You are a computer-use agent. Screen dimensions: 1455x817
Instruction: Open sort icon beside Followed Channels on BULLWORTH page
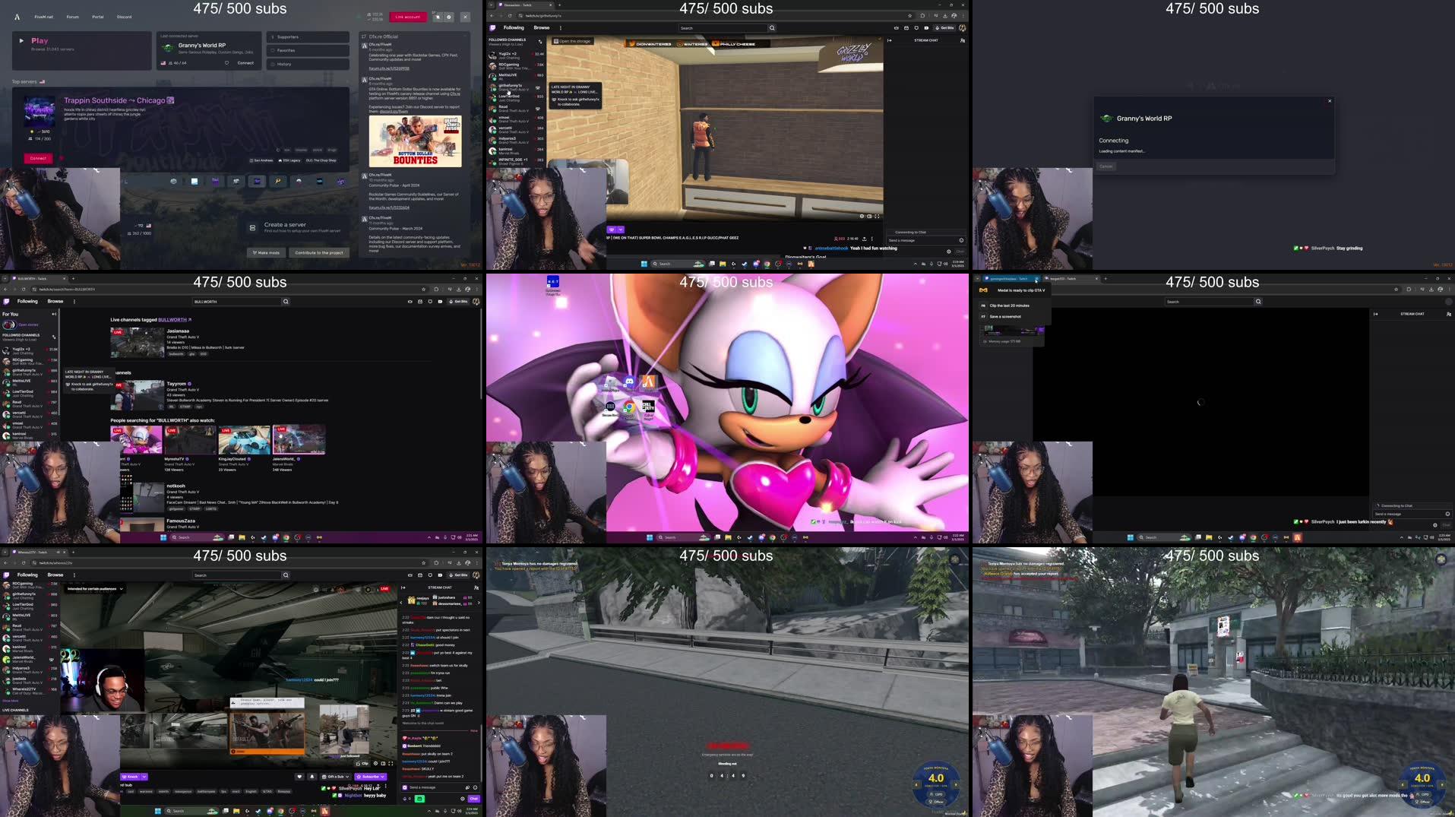tap(54, 336)
